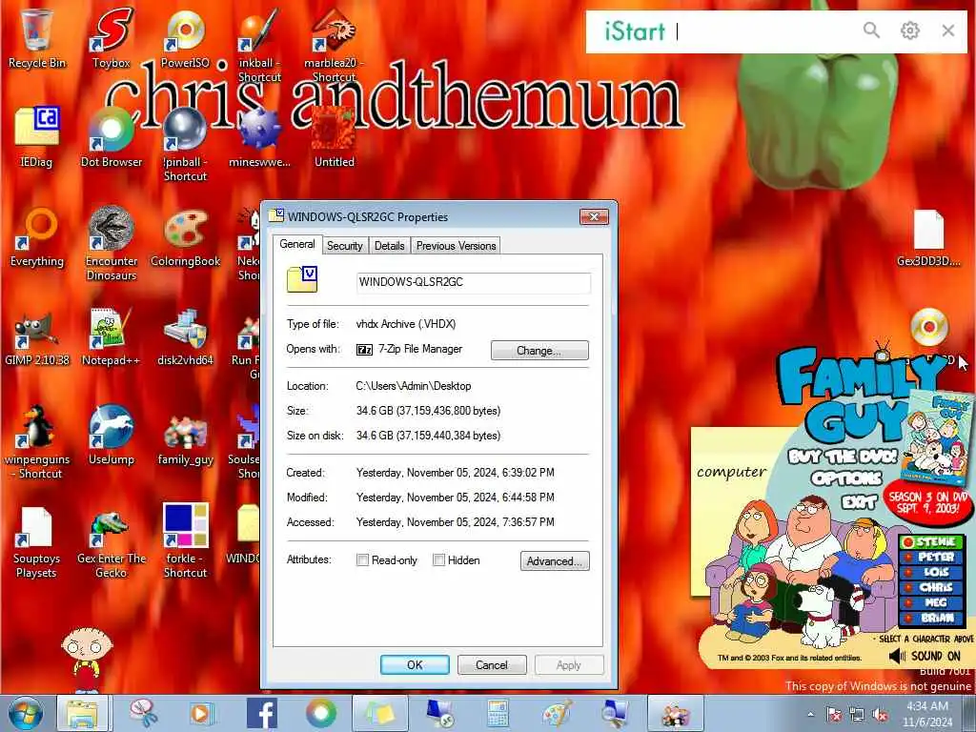Close the iStart search bar
Viewport: 976px width, 732px height.
click(948, 30)
